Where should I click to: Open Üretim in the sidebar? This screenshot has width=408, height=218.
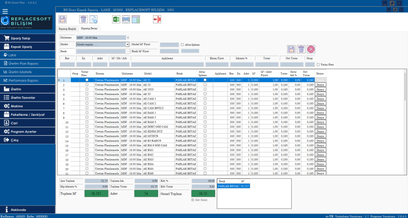pos(28,89)
